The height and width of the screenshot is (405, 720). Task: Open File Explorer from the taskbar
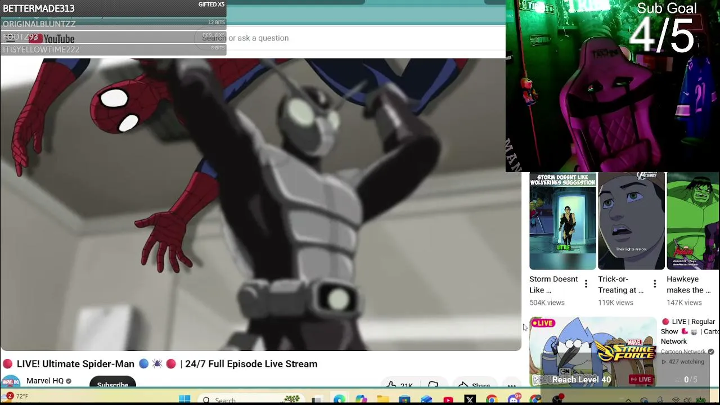pos(383,400)
